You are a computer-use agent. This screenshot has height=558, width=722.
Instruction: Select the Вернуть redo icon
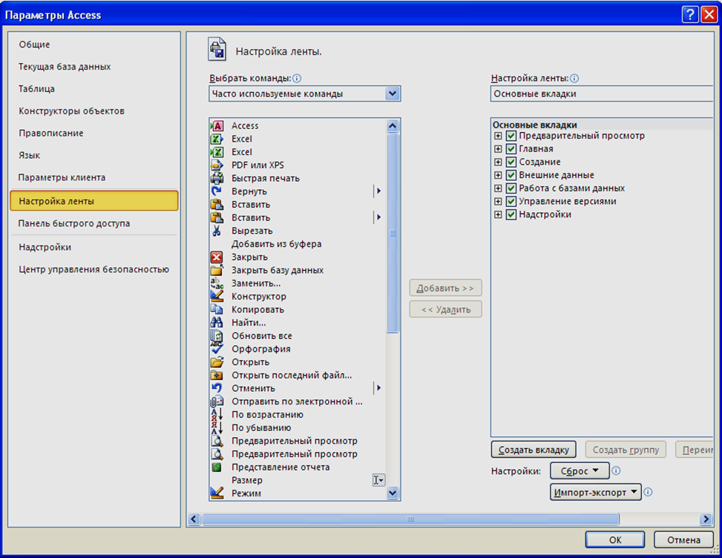(217, 191)
